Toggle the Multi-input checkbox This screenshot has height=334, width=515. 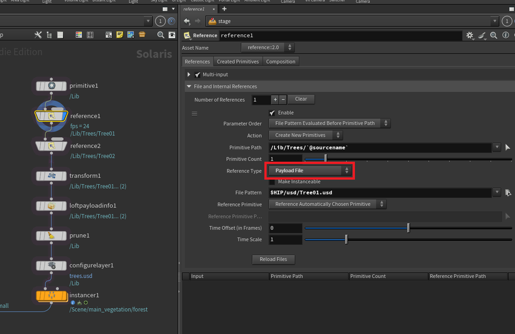pos(197,75)
